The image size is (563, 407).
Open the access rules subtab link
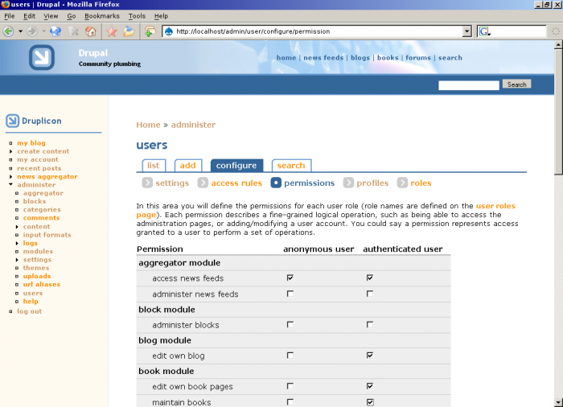point(236,183)
